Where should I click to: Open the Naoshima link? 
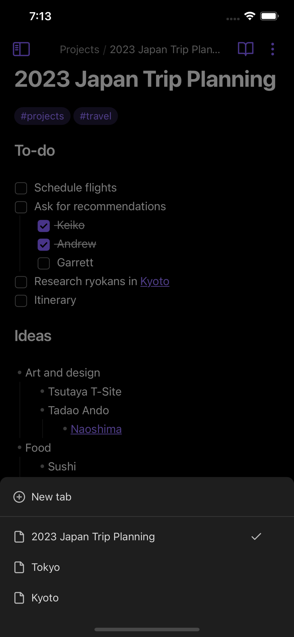96,429
